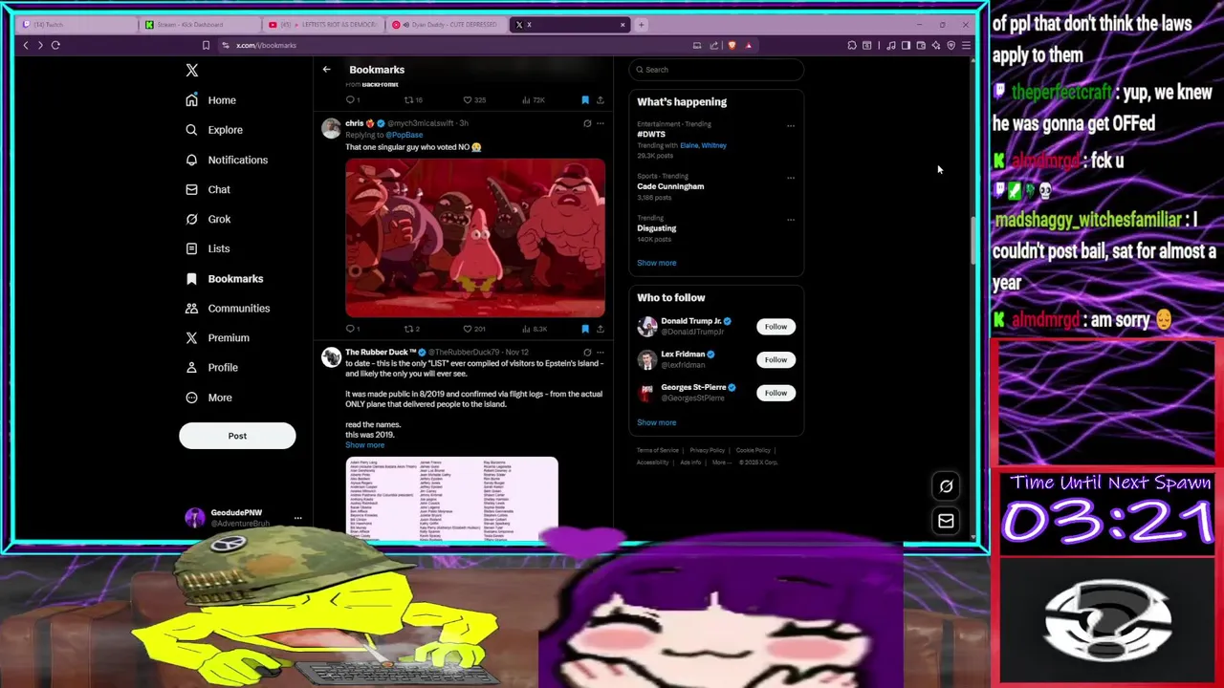Switch to the Twitch browser tab
This screenshot has height=688, width=1224.
(x=76, y=25)
